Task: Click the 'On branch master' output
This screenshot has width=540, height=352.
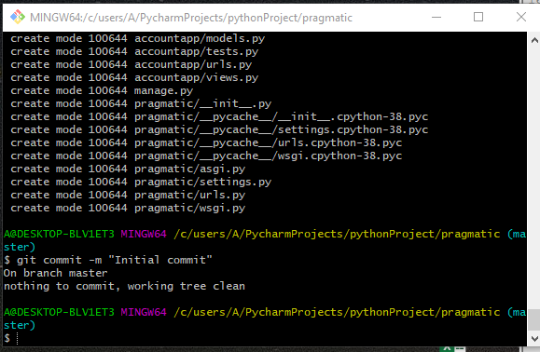Action: click(55, 273)
